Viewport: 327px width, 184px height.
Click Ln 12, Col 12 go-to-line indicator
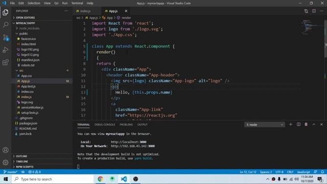pyautogui.click(x=248, y=172)
